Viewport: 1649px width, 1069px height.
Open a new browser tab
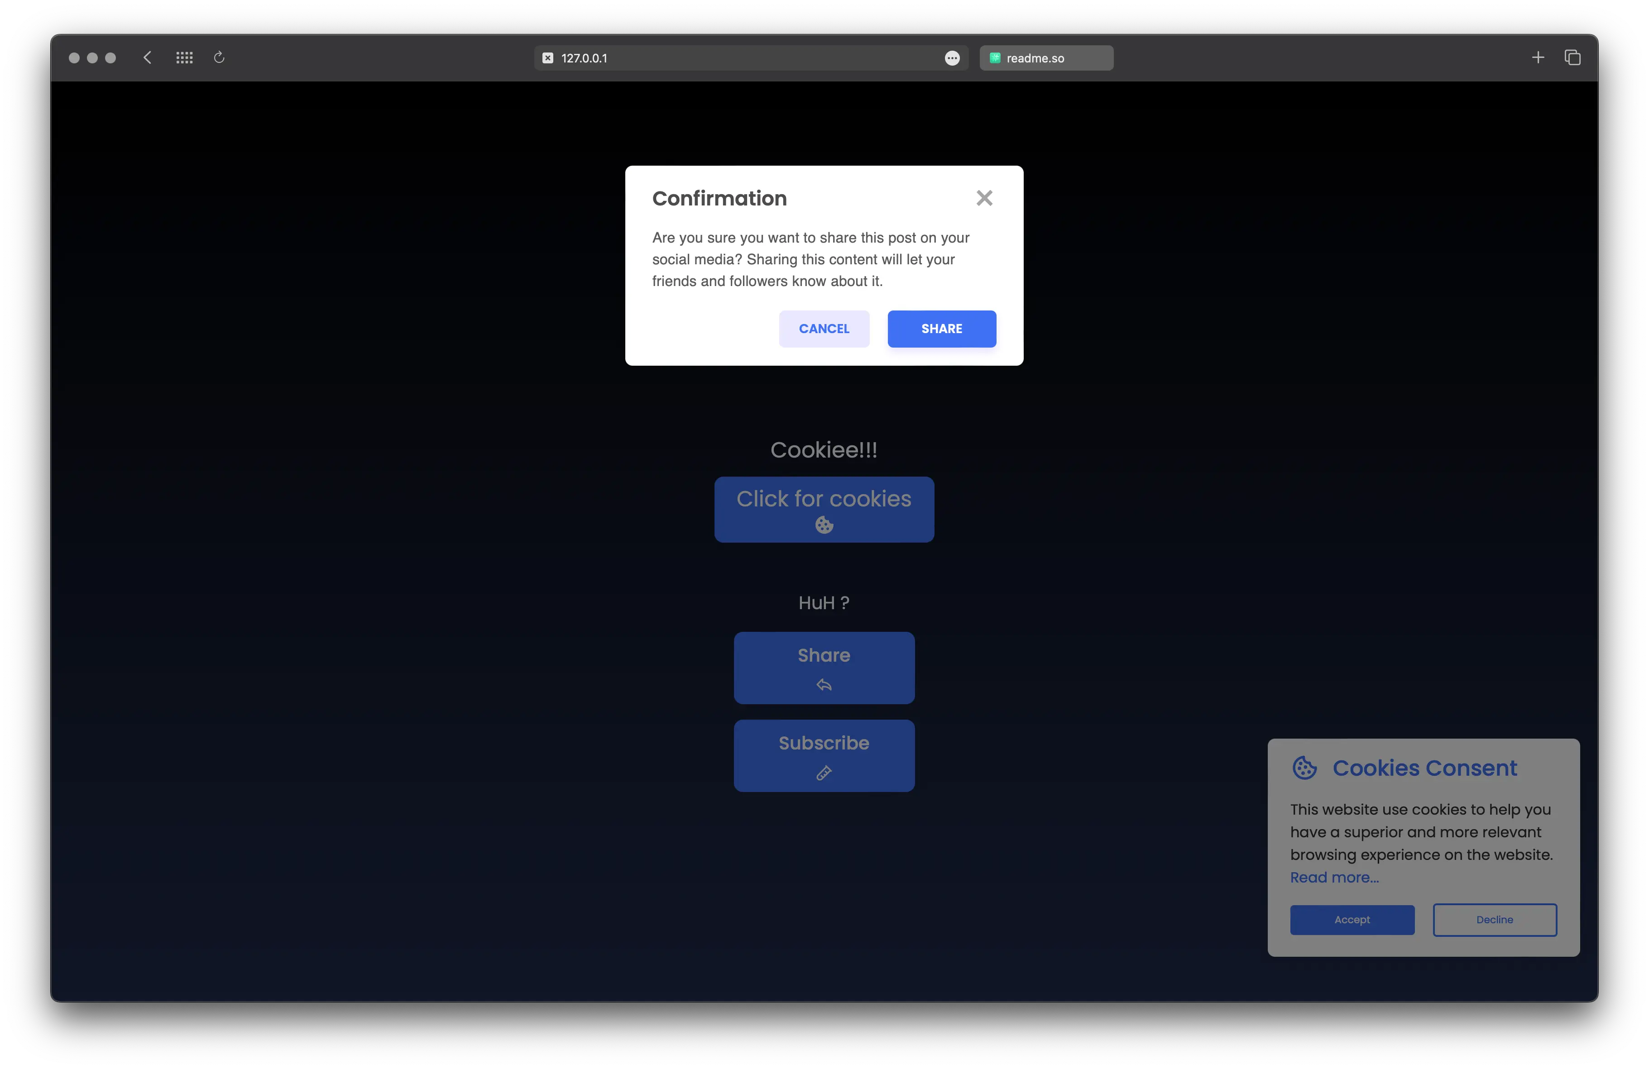point(1538,57)
